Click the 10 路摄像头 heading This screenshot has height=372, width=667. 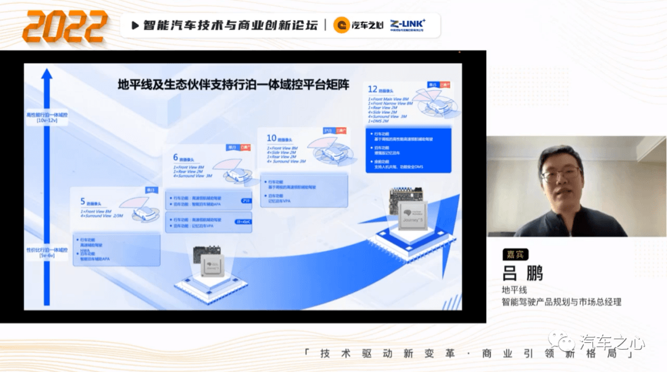279,138
